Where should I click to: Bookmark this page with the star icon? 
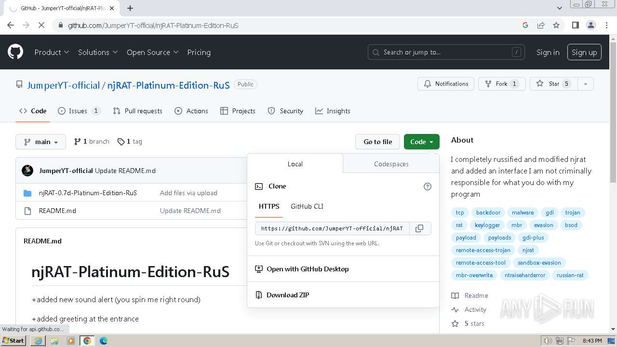[556, 25]
